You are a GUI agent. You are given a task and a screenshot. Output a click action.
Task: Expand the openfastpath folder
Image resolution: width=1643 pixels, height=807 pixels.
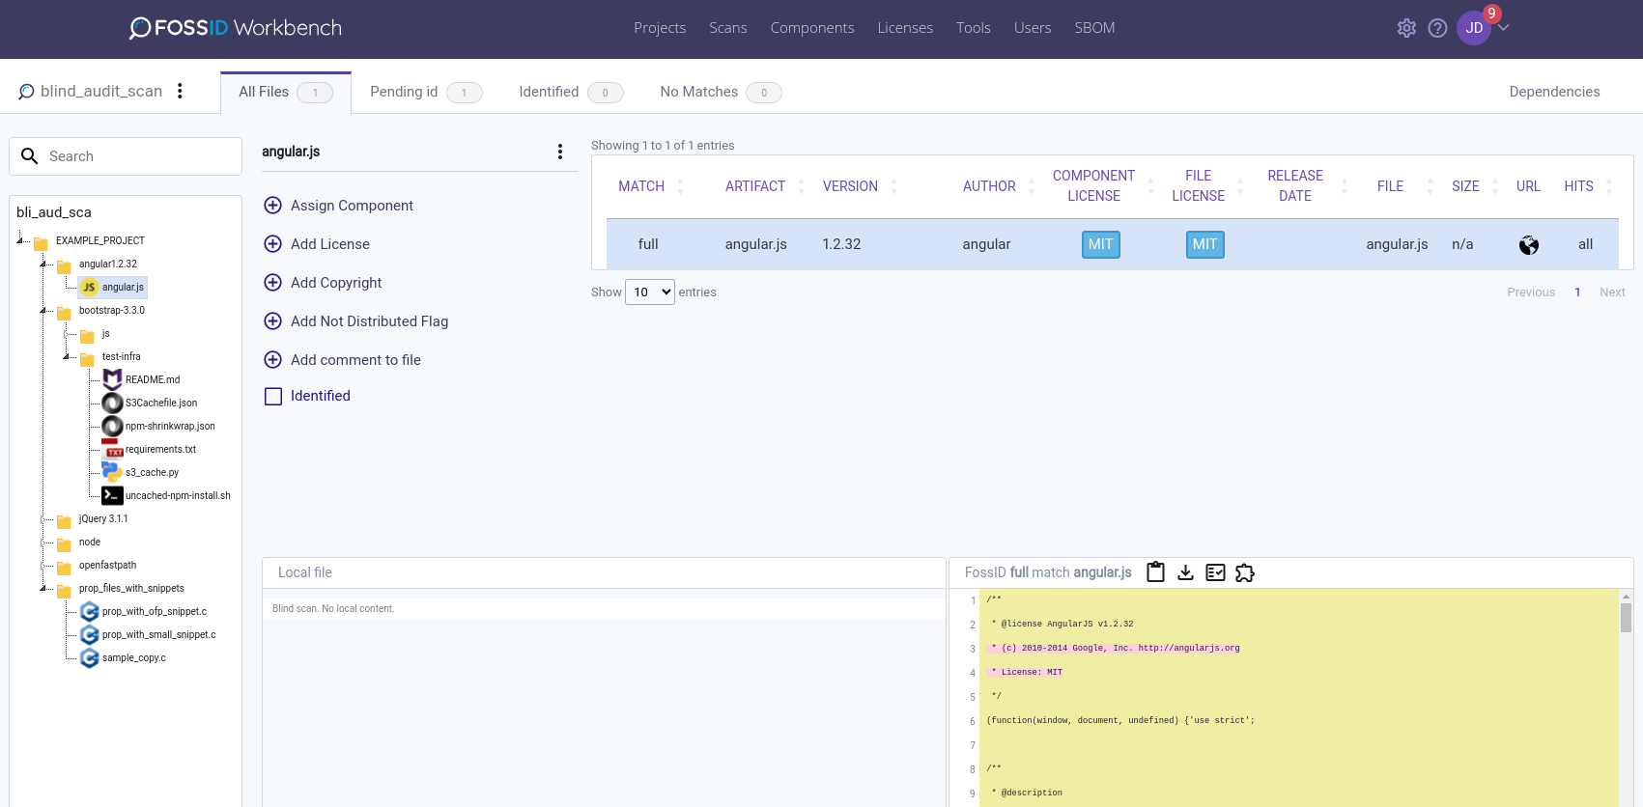point(42,566)
